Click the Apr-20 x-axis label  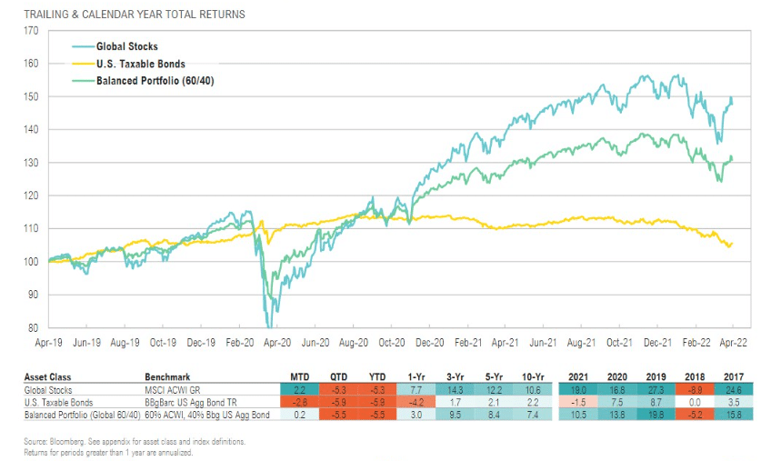(277, 343)
